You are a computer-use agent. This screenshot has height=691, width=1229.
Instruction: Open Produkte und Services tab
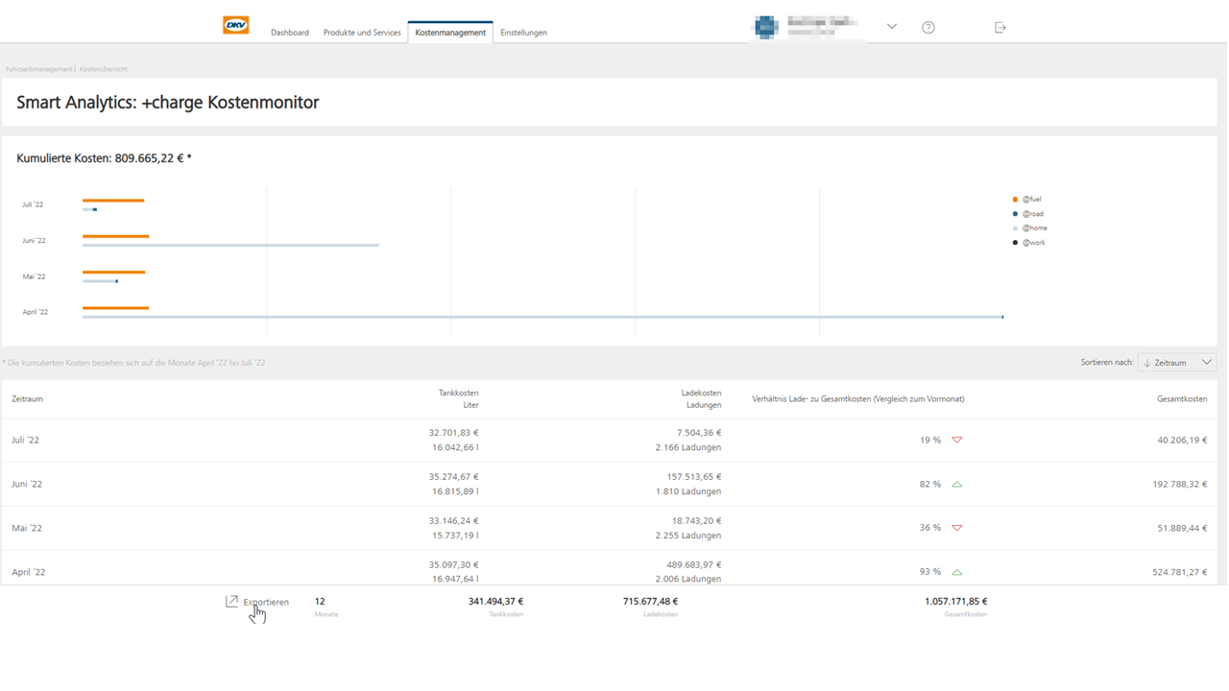(362, 33)
